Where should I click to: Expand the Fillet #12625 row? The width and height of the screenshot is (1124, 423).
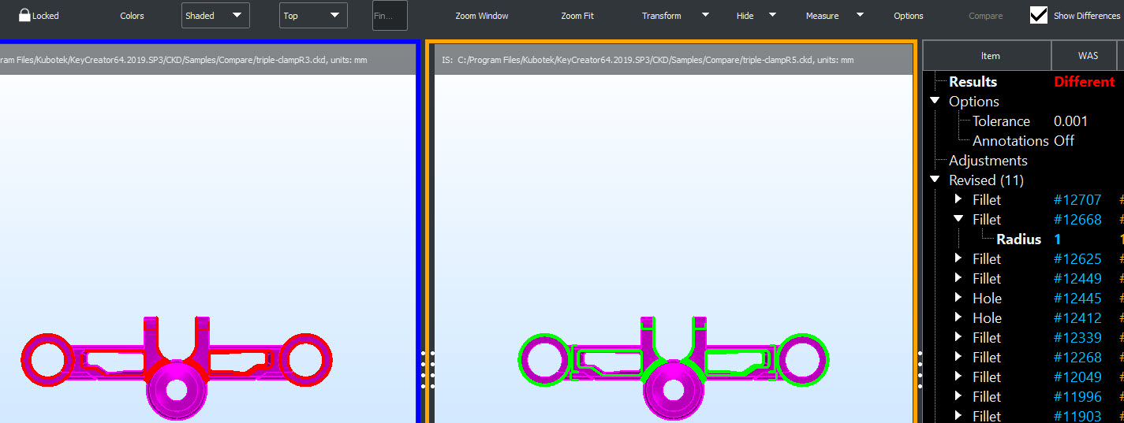pyautogui.click(x=958, y=258)
